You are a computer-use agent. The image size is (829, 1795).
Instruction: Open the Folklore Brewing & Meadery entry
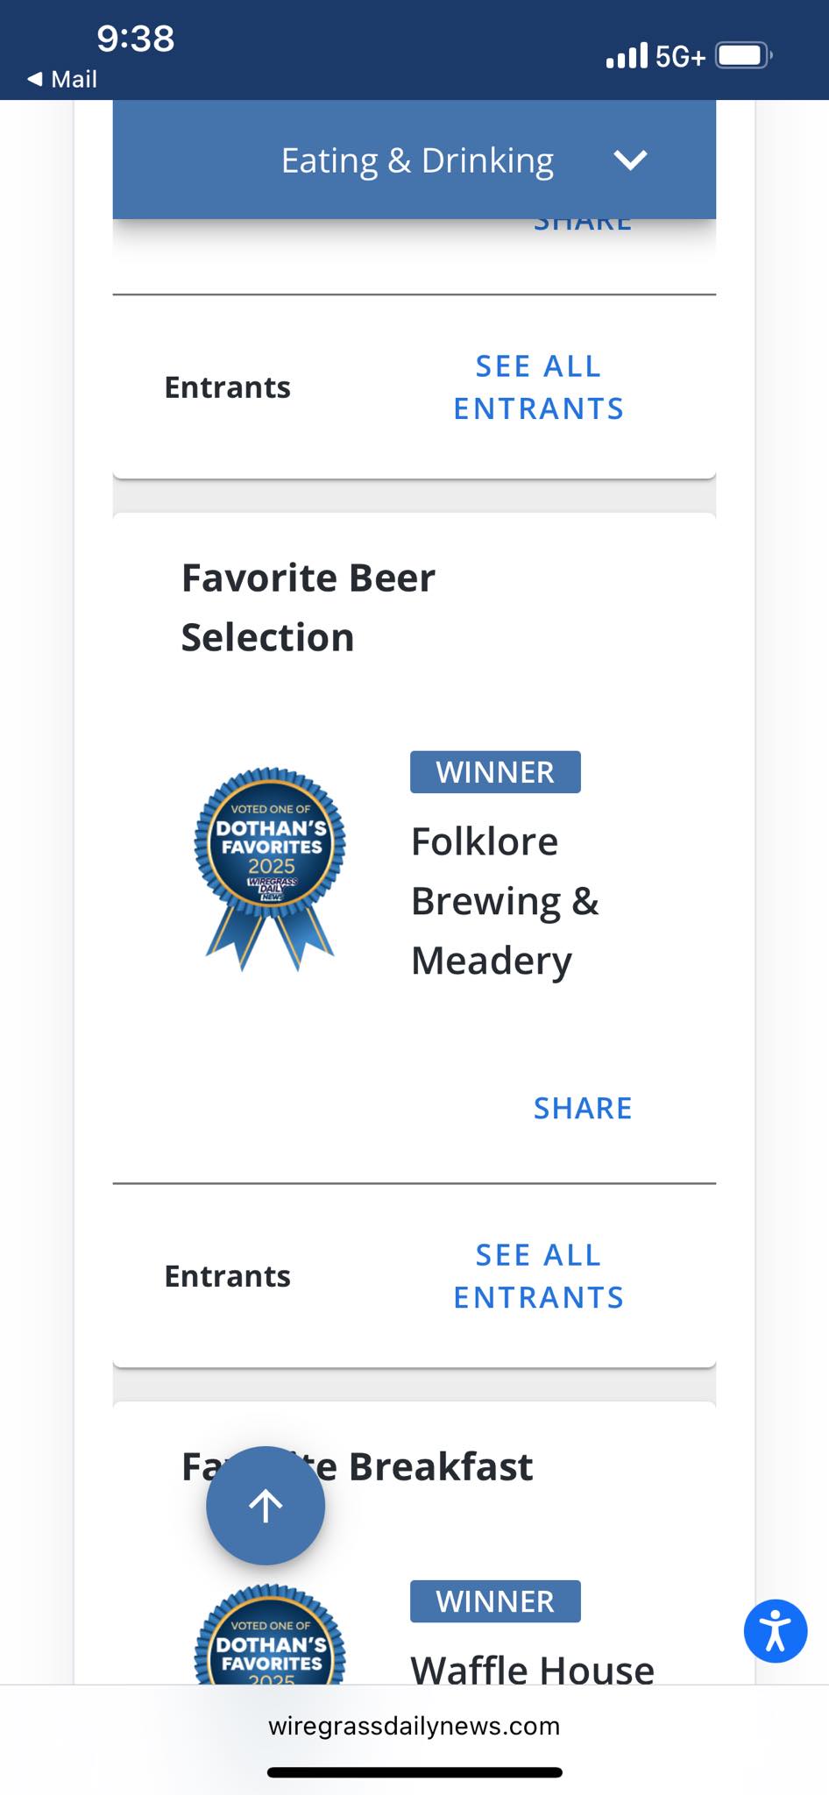coord(505,899)
